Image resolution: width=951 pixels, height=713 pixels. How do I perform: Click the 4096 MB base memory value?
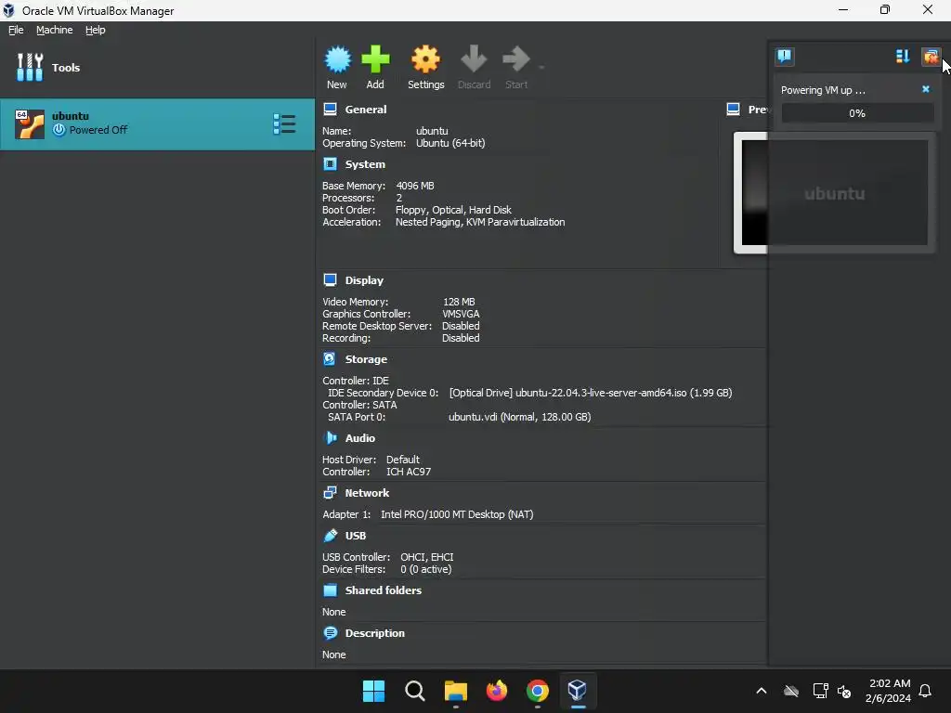tap(415, 186)
